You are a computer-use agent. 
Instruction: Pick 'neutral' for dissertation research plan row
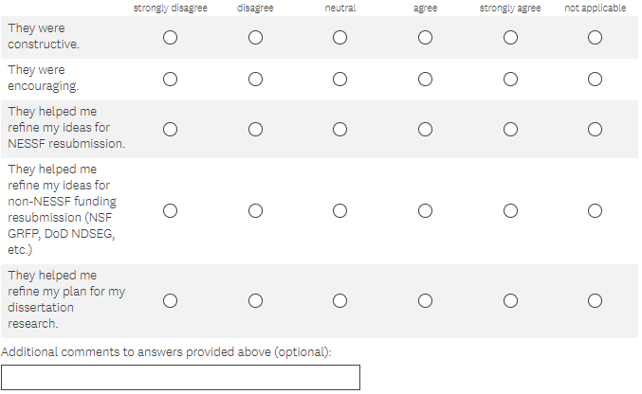click(x=339, y=301)
